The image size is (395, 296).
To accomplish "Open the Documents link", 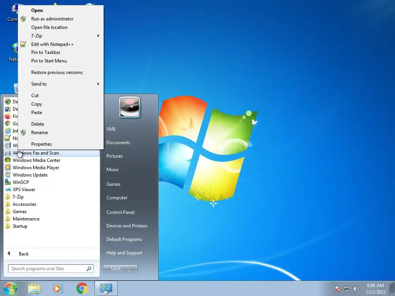I will click(x=118, y=143).
